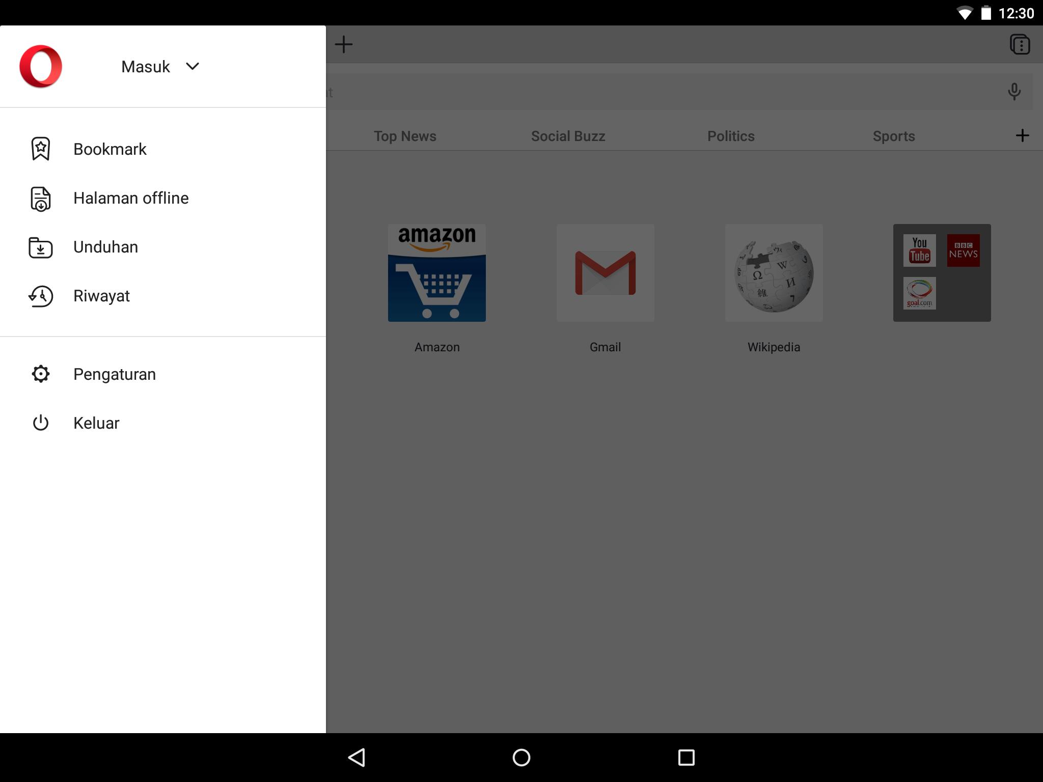
Task: Open the YouTube icon in folder
Action: 920,250
